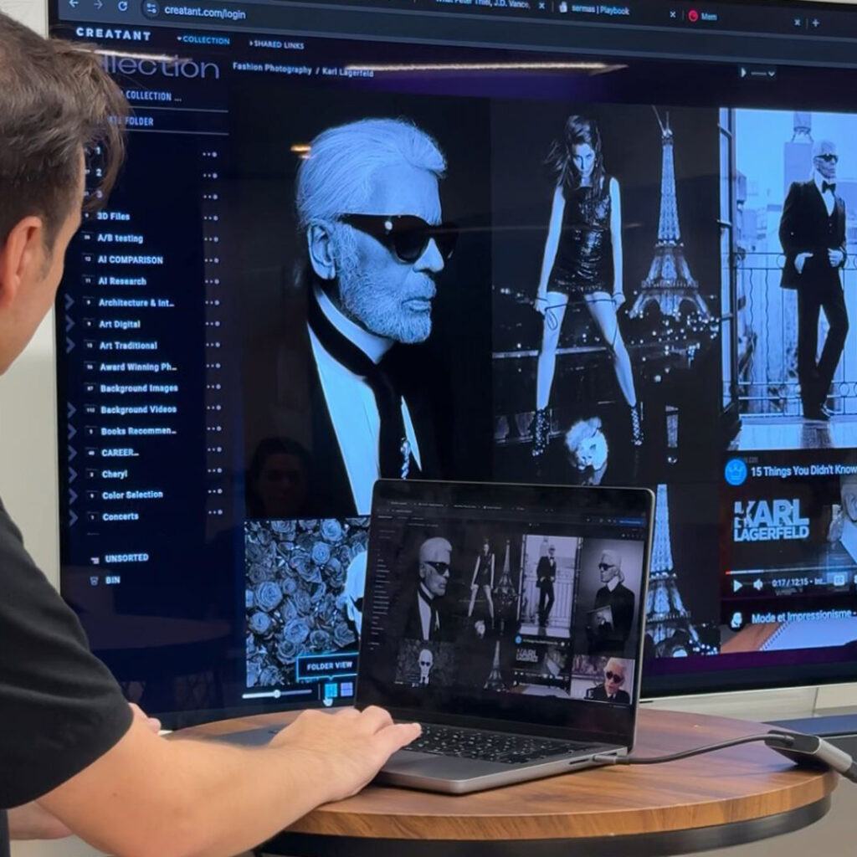Image resolution: width=857 pixels, height=857 pixels.
Task: Open the three-dot menu for Concerts
Action: tap(216, 512)
